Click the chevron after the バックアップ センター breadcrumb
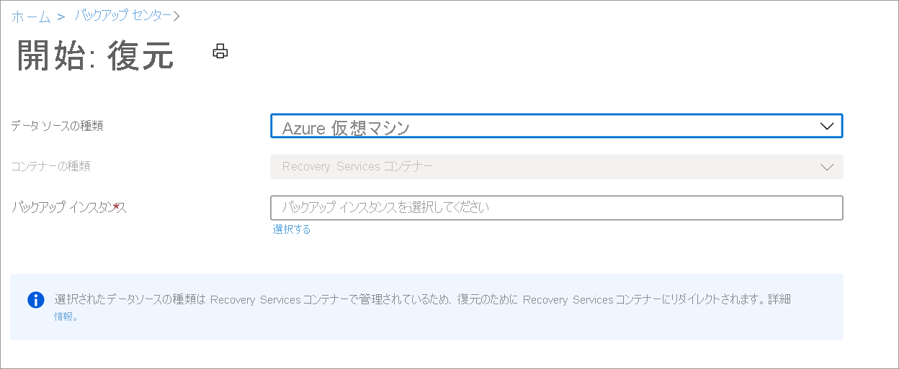Image resolution: width=899 pixels, height=369 pixels. (176, 15)
